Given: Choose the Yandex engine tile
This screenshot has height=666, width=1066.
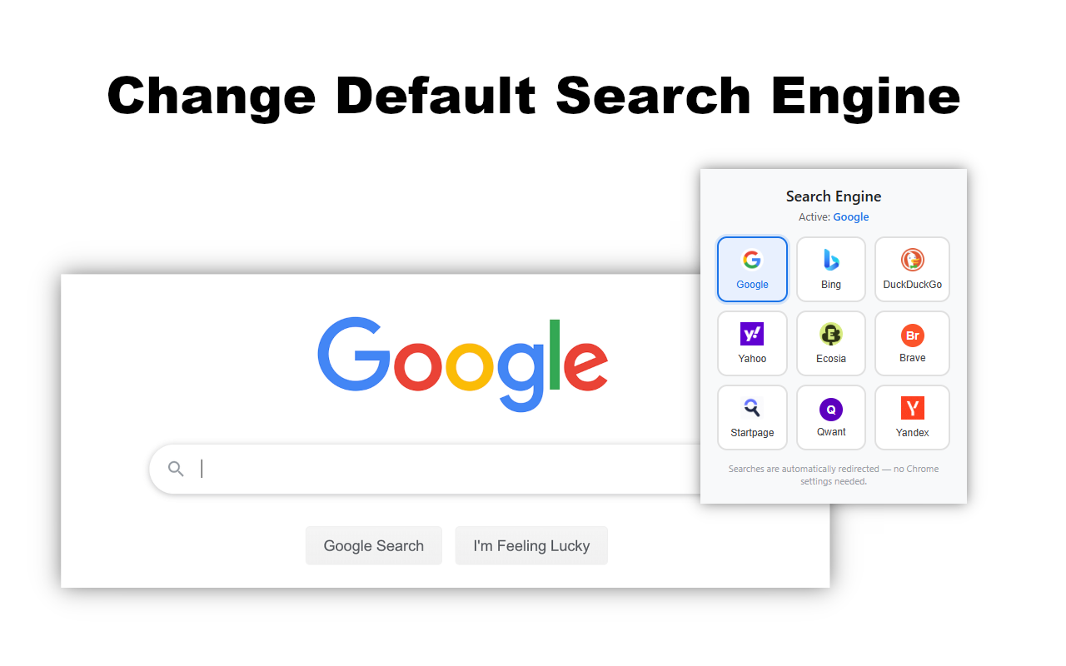Looking at the screenshot, I should point(912,417).
